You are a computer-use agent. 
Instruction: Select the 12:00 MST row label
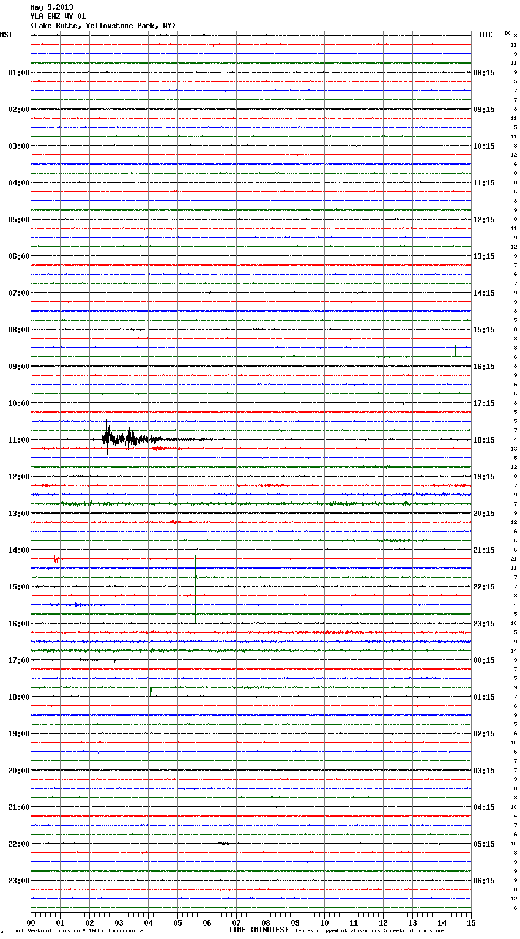pos(19,477)
